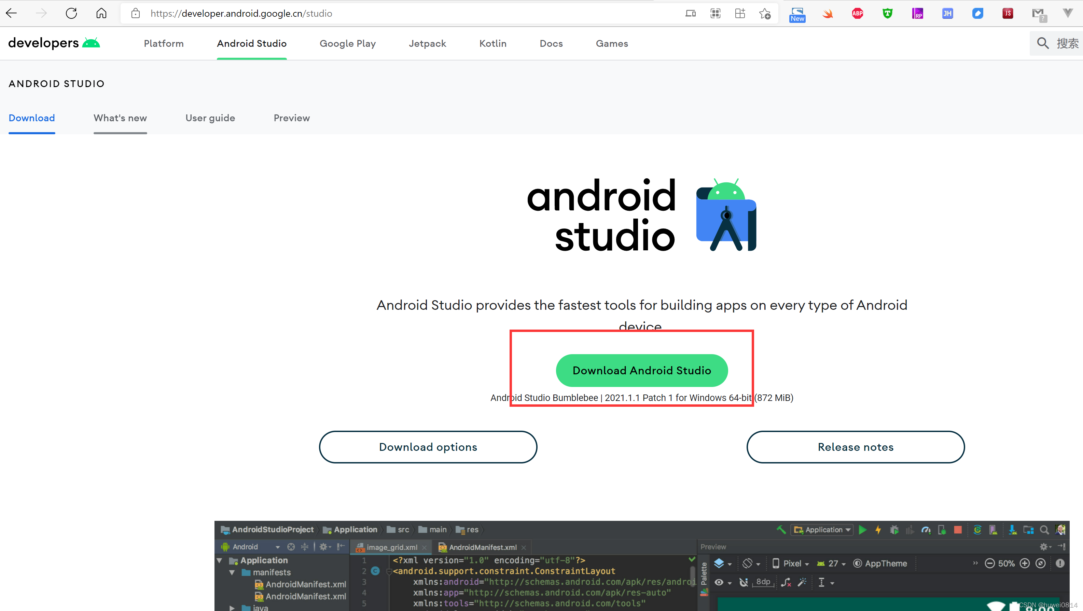Click zoom-out minus icon in IDE screenshot
Viewport: 1083px width, 611px height.
tap(990, 564)
